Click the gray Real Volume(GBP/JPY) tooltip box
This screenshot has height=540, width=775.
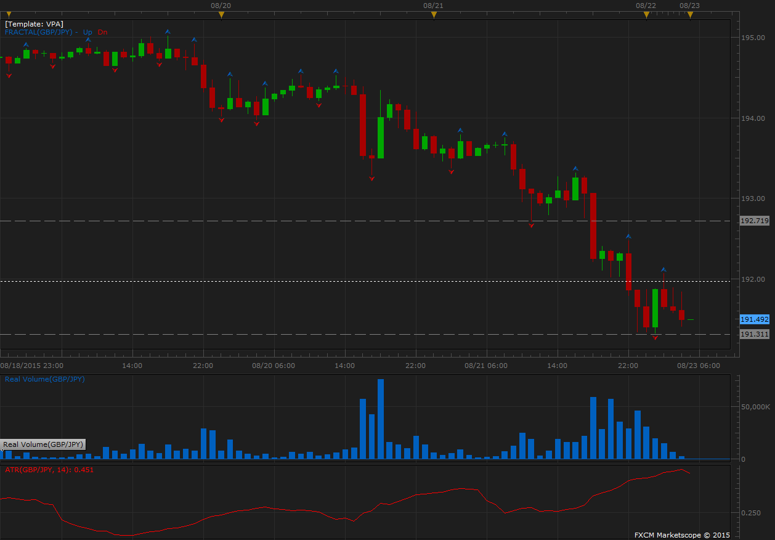click(x=43, y=444)
